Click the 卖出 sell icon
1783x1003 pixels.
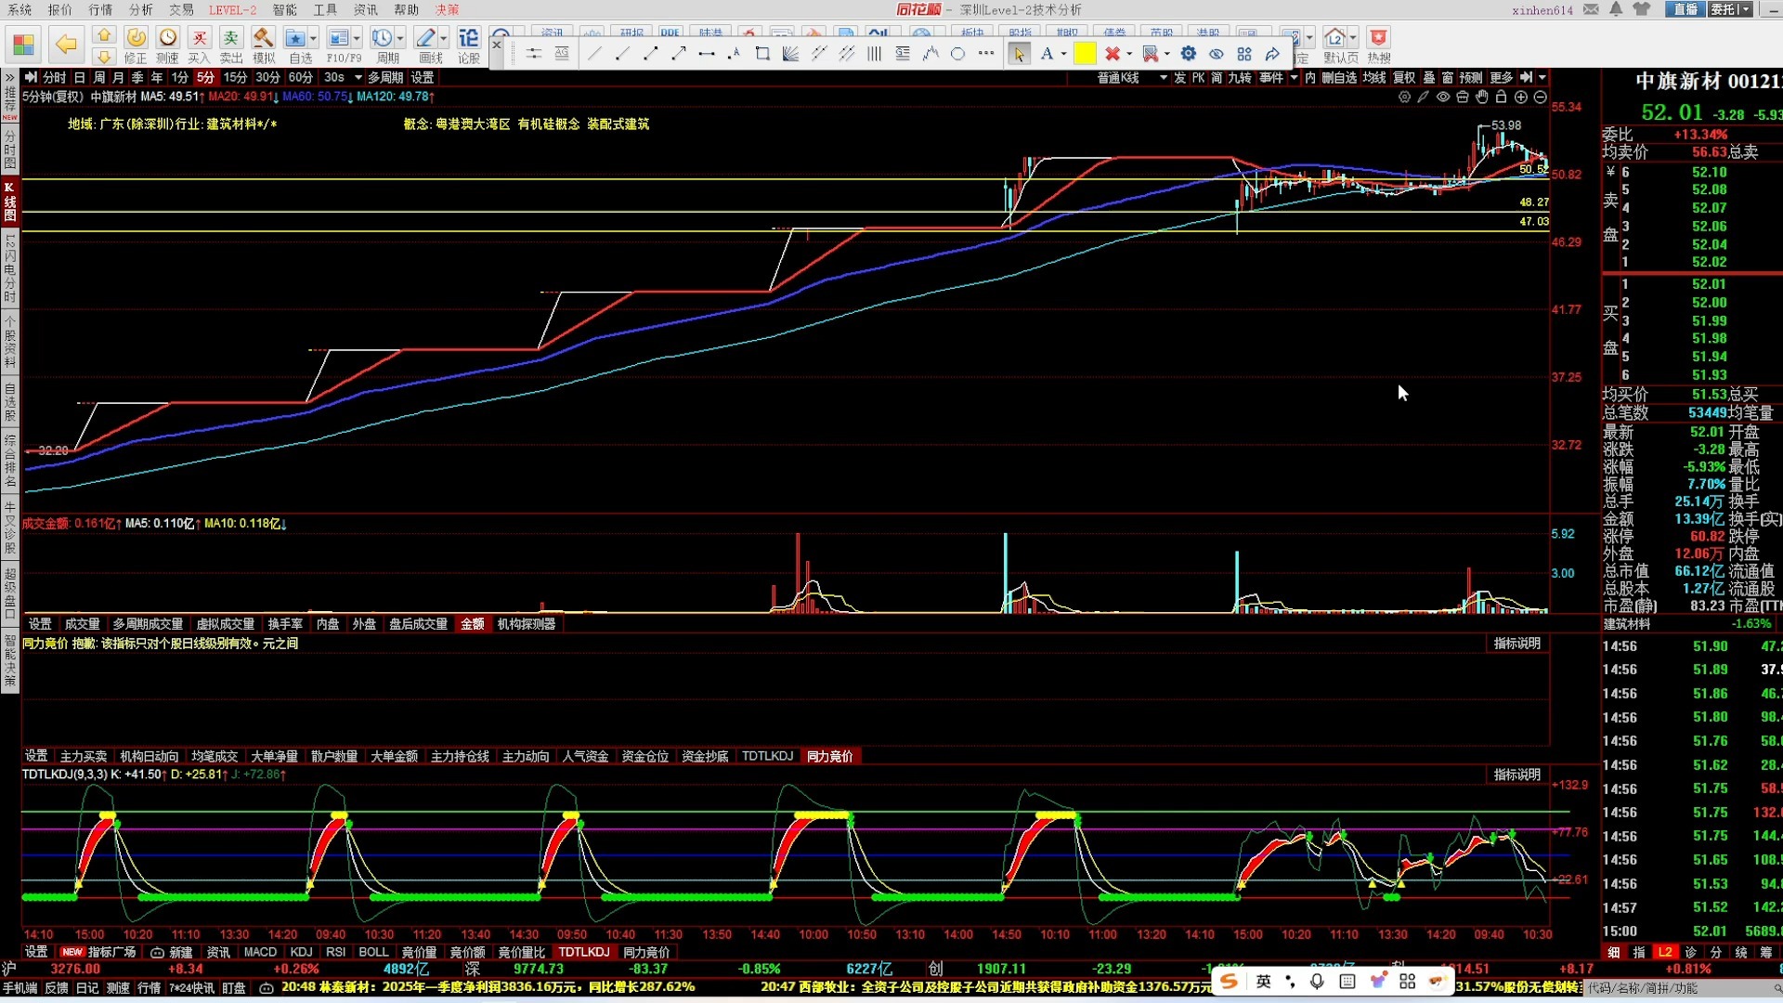pos(230,45)
